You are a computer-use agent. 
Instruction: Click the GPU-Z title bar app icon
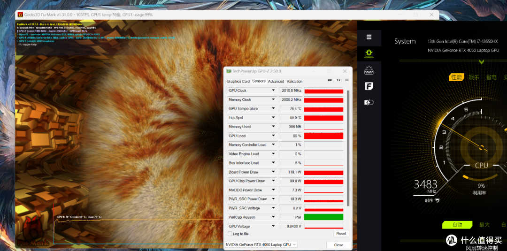coord(229,71)
